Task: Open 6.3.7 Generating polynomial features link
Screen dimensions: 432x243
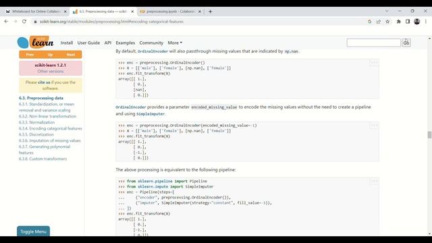Action: pyautogui.click(x=45, y=150)
